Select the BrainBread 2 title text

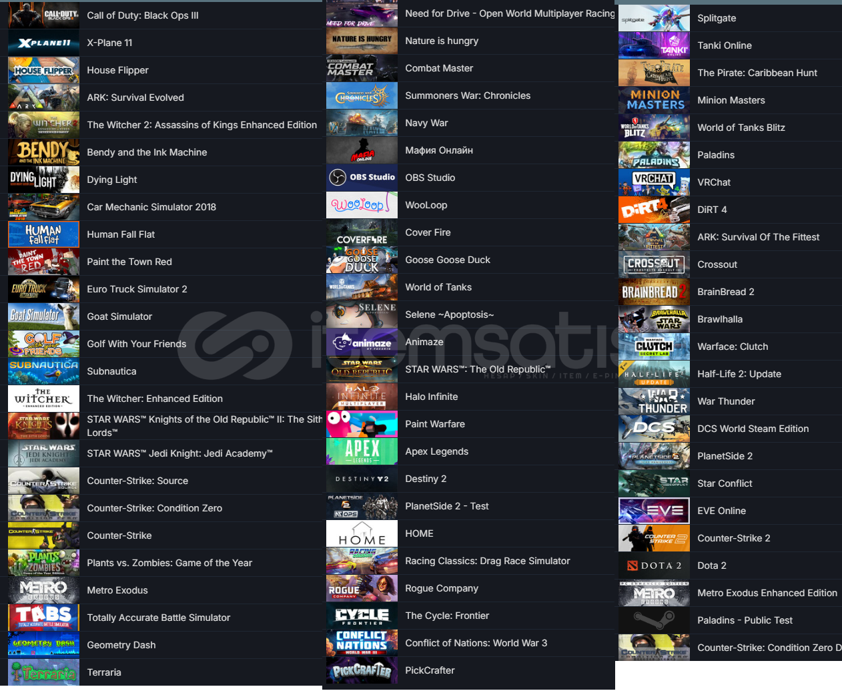[x=726, y=292]
